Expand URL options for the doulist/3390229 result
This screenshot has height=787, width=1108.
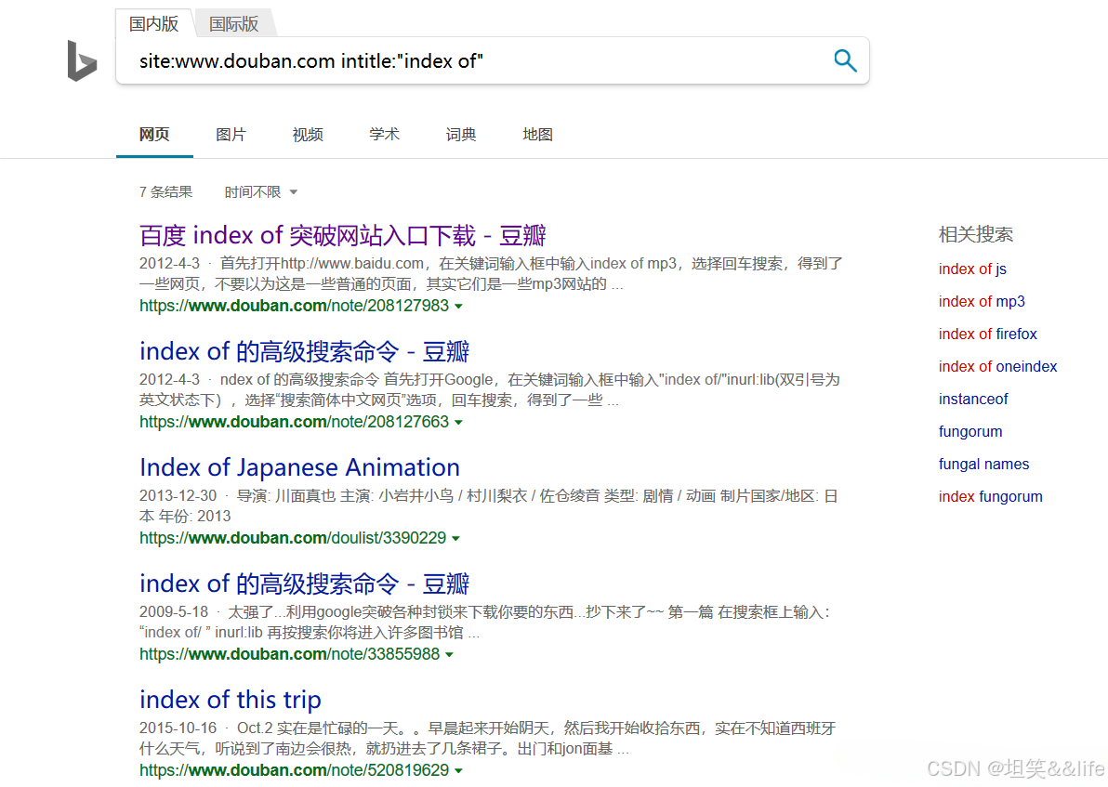tap(455, 538)
